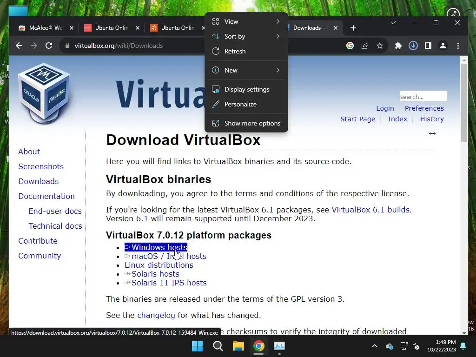The height and width of the screenshot is (357, 476).
Task: Click the network display tray icon
Action: (404, 346)
